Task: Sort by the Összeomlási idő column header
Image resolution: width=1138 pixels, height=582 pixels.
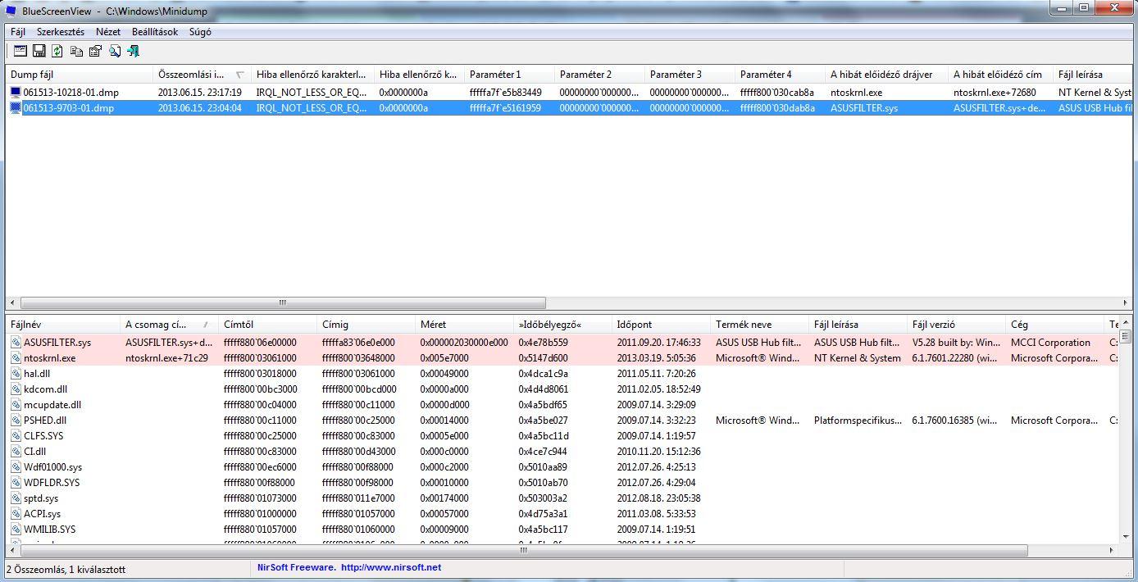Action: [202, 75]
